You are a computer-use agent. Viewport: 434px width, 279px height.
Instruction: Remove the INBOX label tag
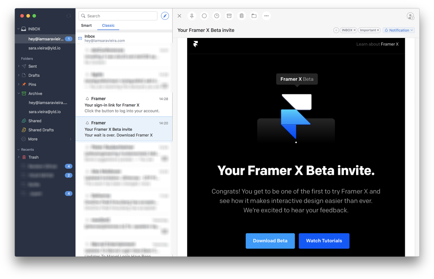coord(355,30)
